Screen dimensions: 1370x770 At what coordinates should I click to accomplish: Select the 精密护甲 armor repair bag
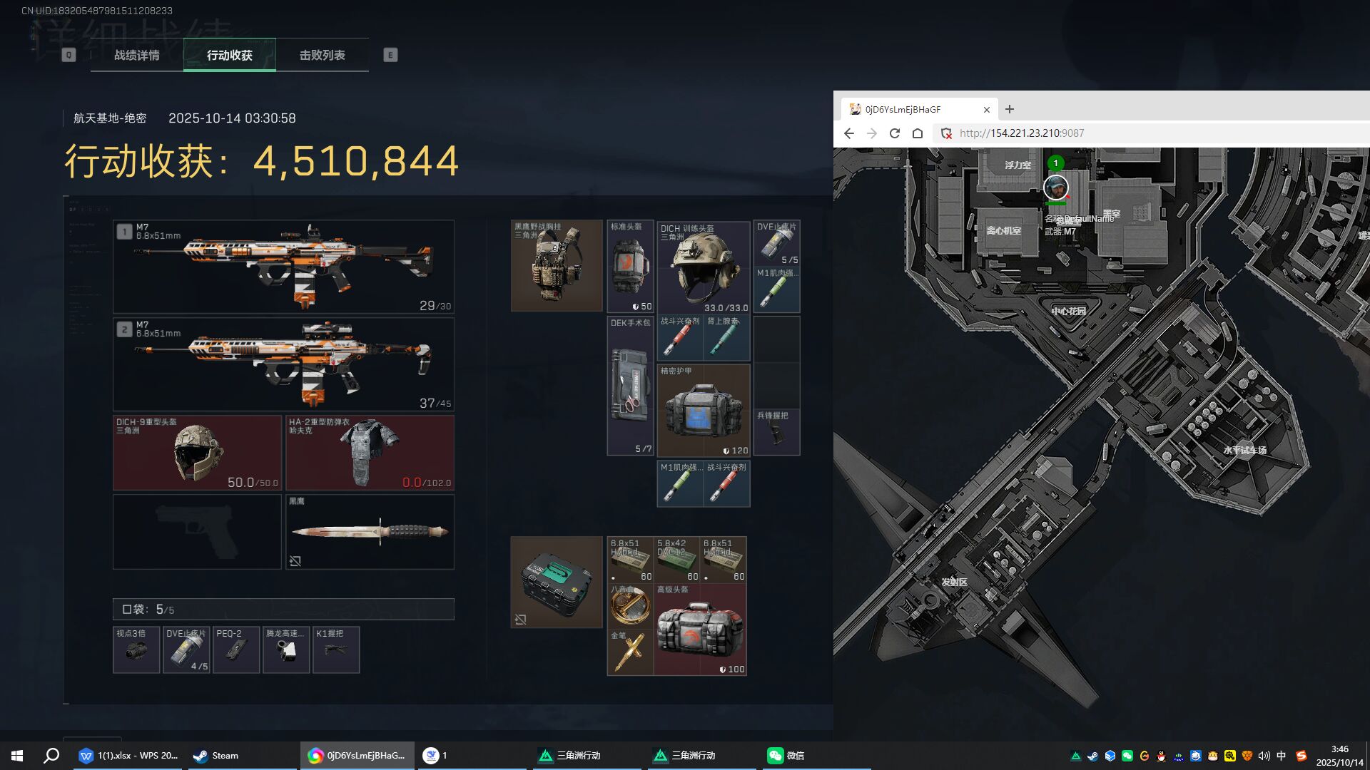(703, 411)
